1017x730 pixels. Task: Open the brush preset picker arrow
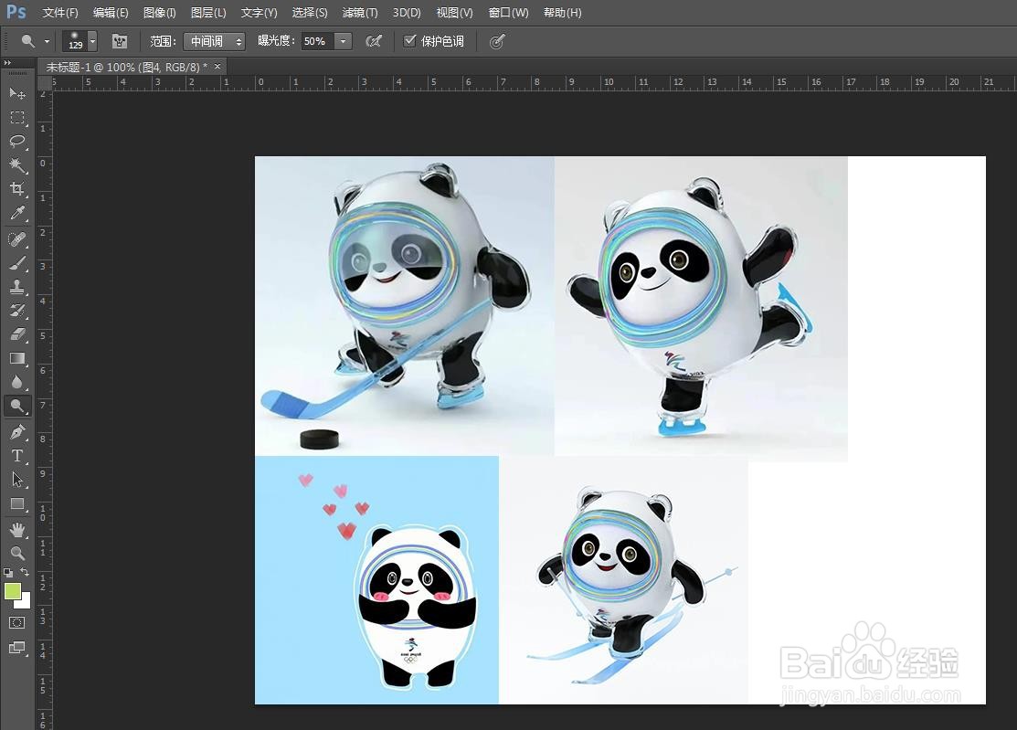(93, 41)
